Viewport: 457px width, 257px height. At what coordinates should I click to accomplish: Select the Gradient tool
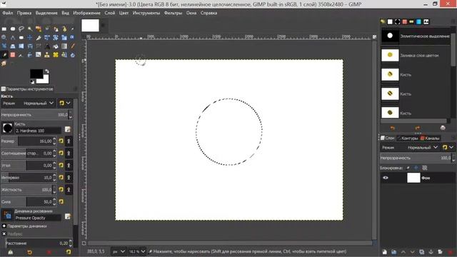tap(64, 46)
